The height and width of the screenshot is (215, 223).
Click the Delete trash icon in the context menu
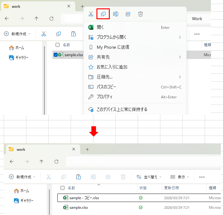(x=140, y=14)
